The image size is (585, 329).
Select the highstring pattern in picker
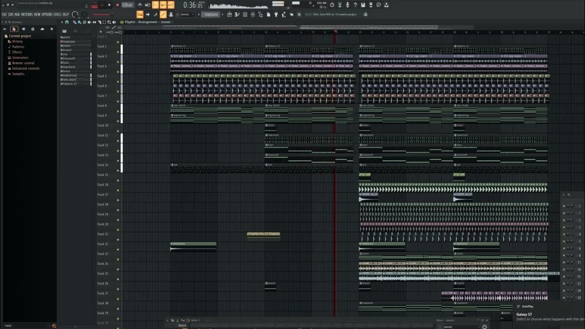75,75
